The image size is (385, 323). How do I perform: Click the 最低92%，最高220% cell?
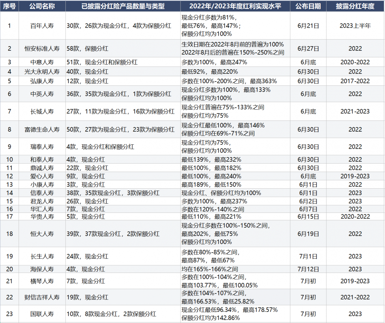click(235, 72)
